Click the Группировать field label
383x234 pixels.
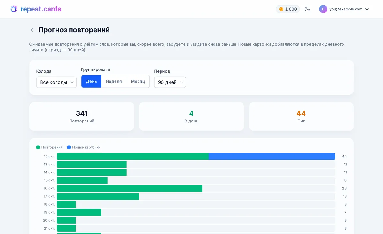(x=96, y=69)
